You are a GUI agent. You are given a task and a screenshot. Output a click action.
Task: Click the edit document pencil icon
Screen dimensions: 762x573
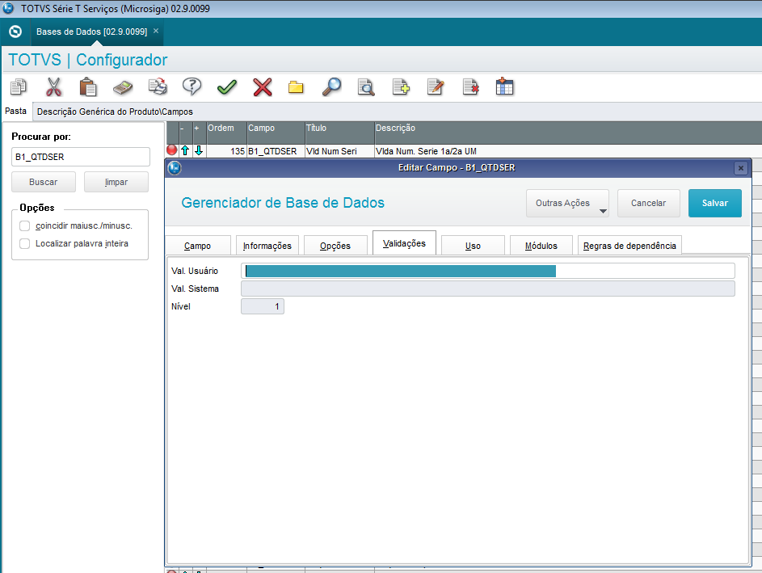(436, 87)
